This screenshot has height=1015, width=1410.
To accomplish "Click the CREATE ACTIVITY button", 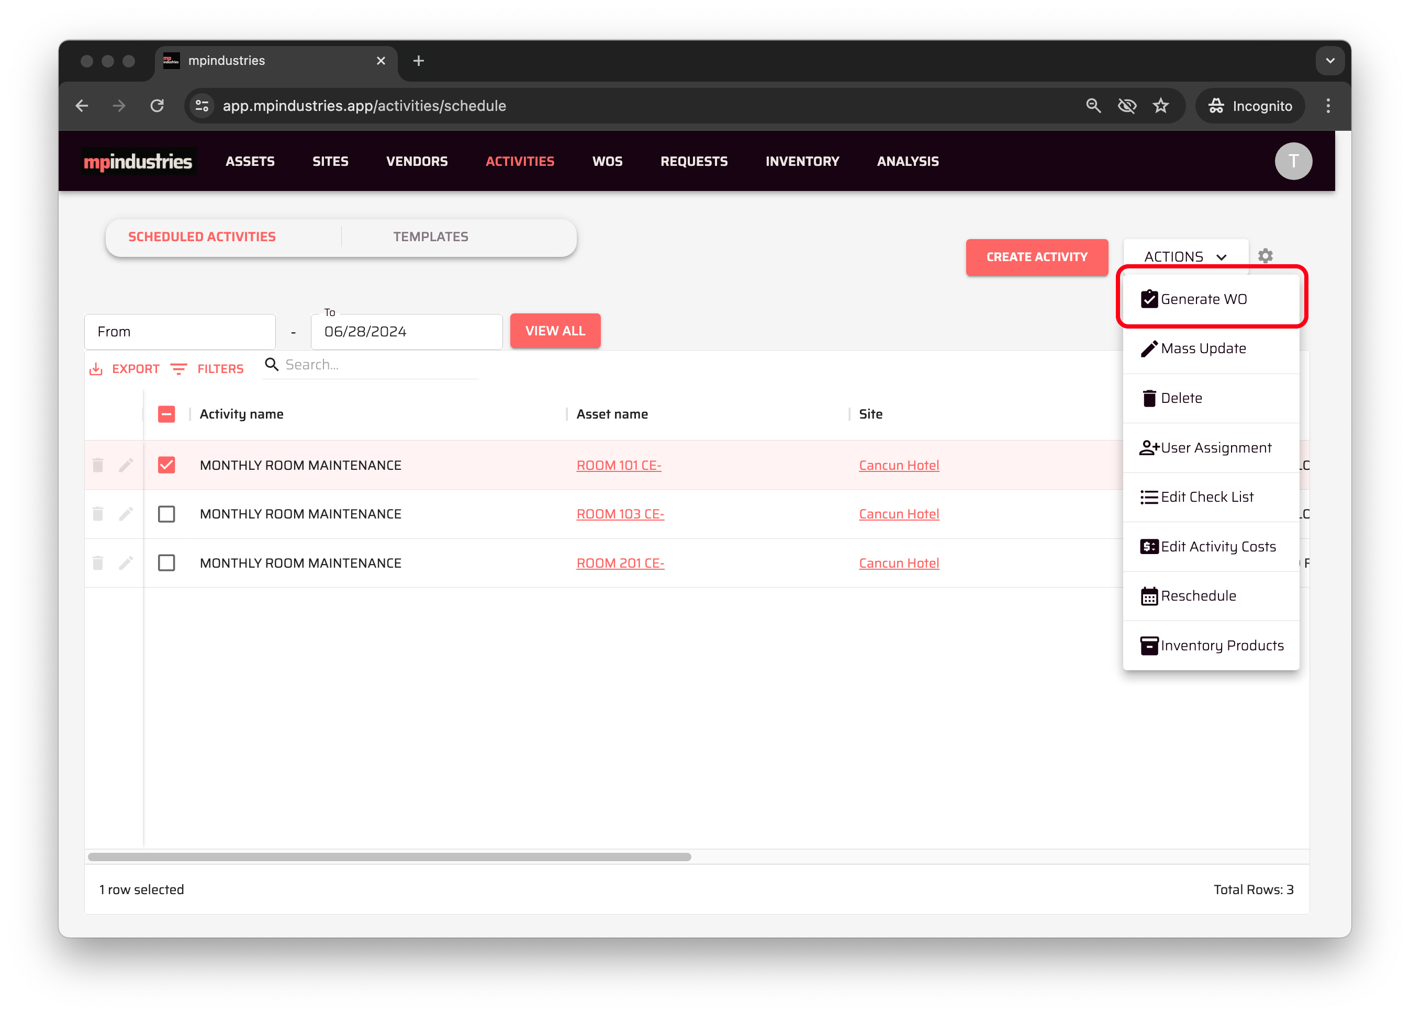I will (x=1036, y=257).
